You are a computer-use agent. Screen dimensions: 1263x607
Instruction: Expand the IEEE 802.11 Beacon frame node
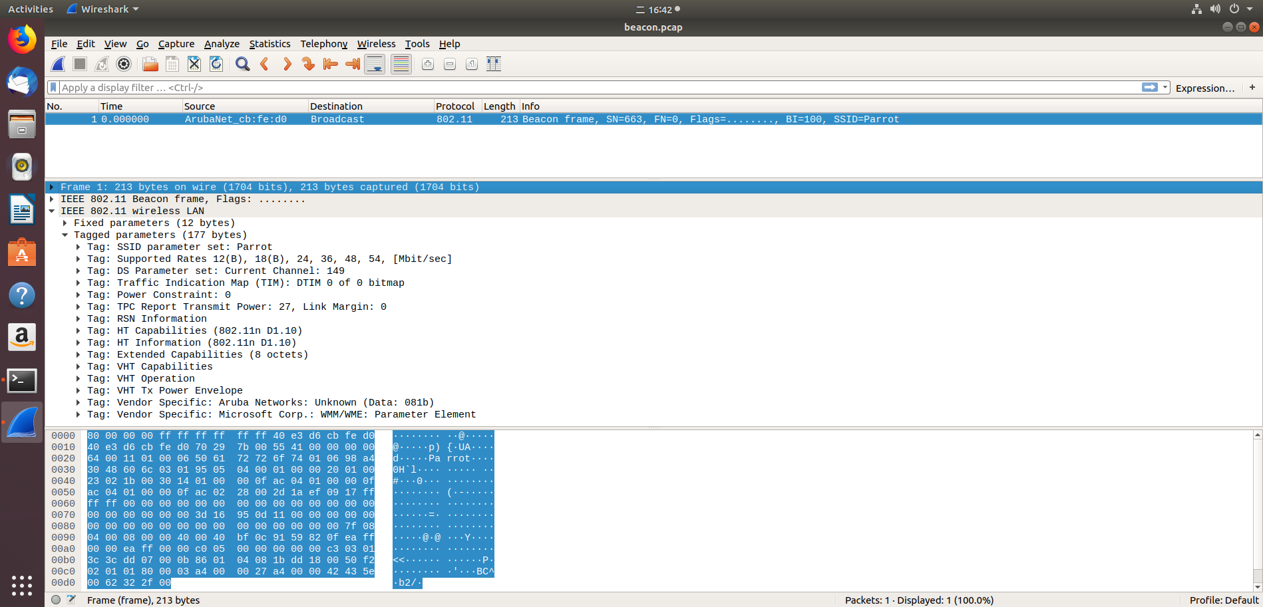[52, 199]
